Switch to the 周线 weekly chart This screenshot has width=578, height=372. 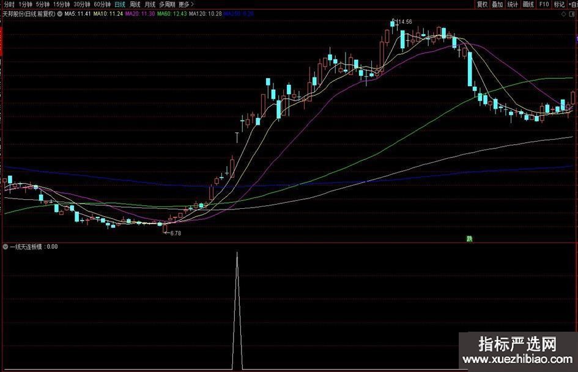point(135,4)
